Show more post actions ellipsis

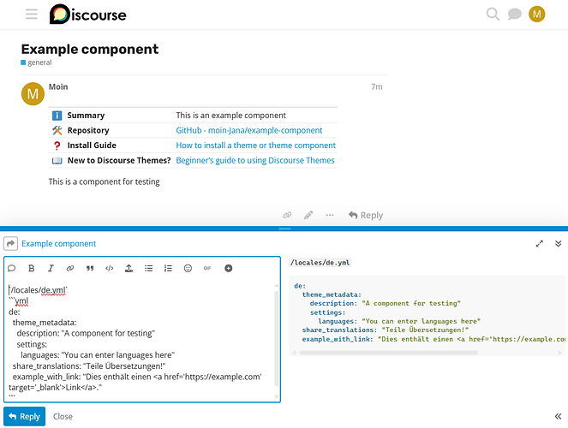pyautogui.click(x=330, y=215)
